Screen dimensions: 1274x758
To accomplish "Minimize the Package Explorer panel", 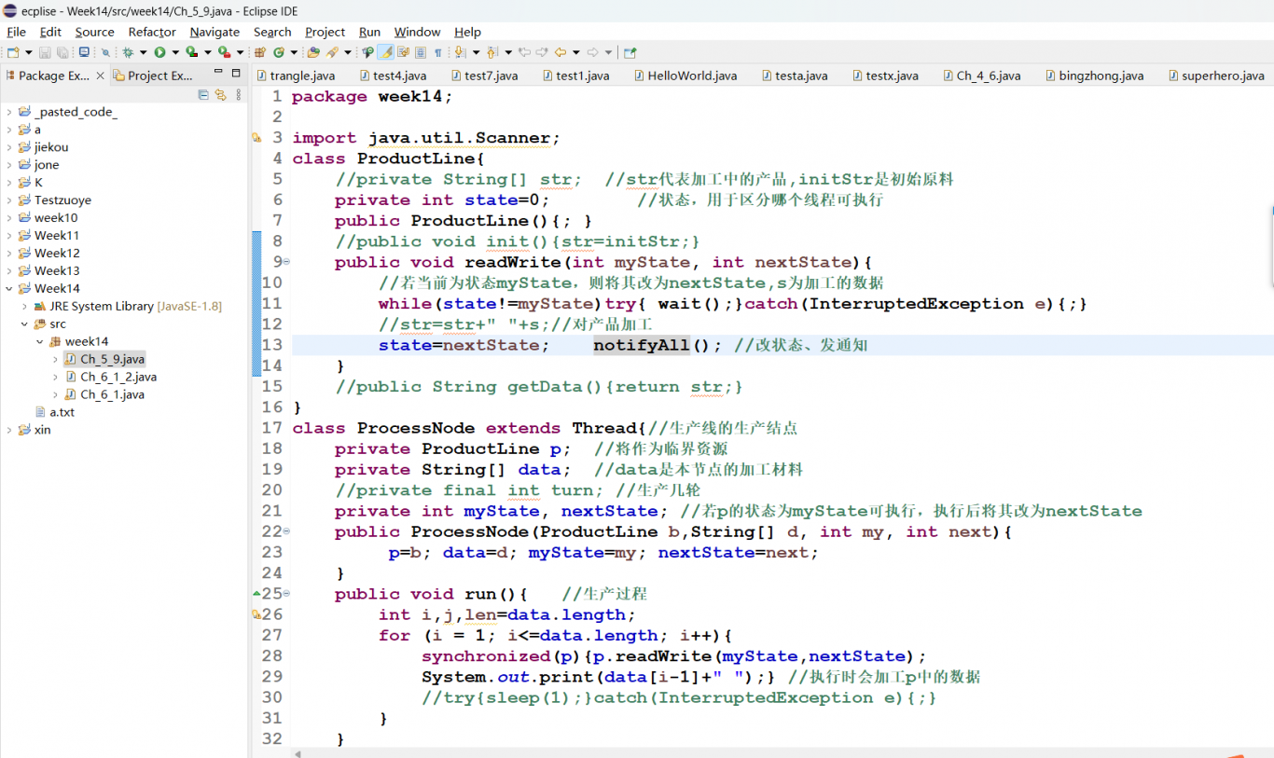I will point(218,72).
